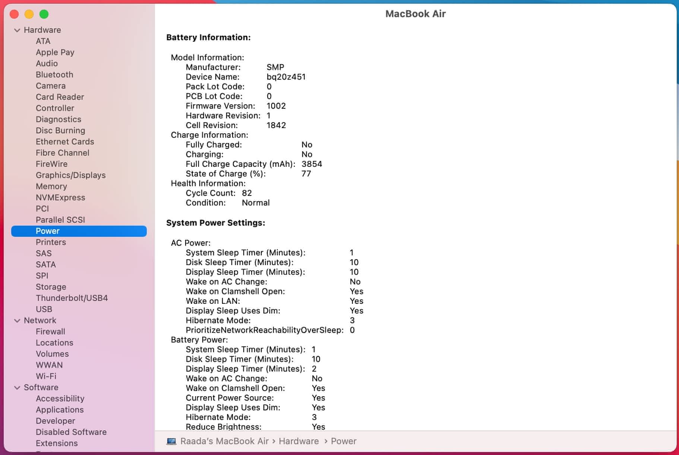Open Apple Pay hardware info

pos(55,52)
